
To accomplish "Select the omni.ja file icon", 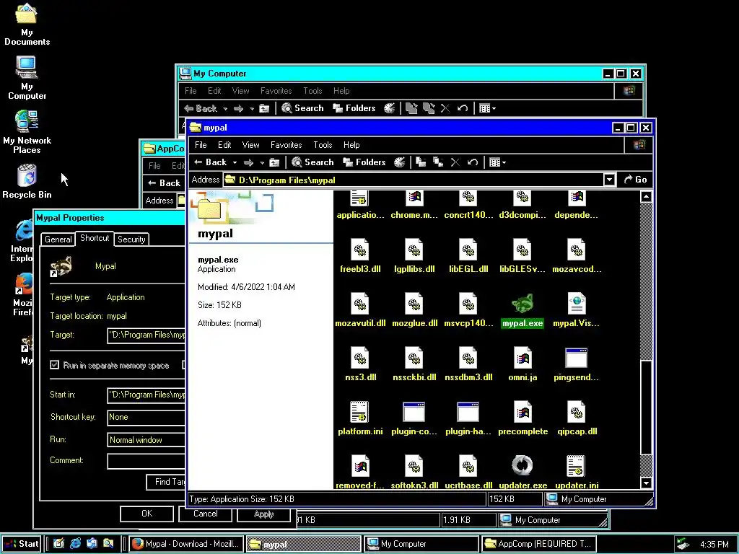I will click(522, 358).
